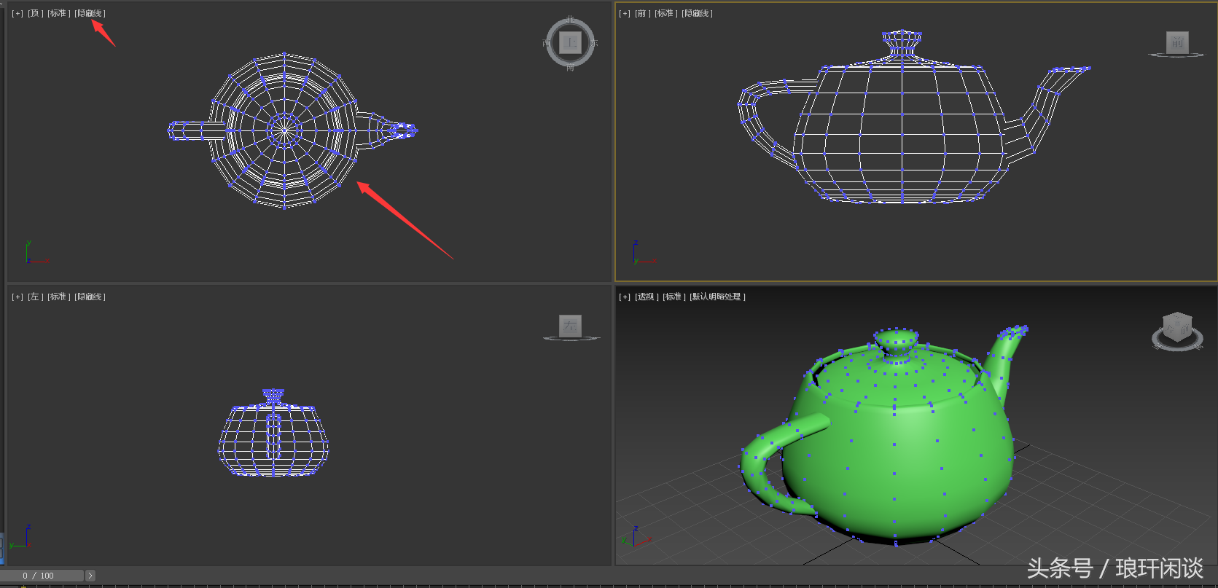The width and height of the screenshot is (1218, 588).
Task: Open the [+] menu in the 前 viewport
Action: click(x=625, y=13)
